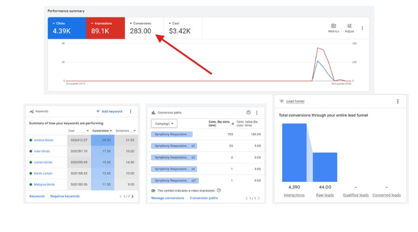Image resolution: width=418 pixels, height=232 pixels.
Task: Open the Conversions metric dropdown
Action: 131,24
